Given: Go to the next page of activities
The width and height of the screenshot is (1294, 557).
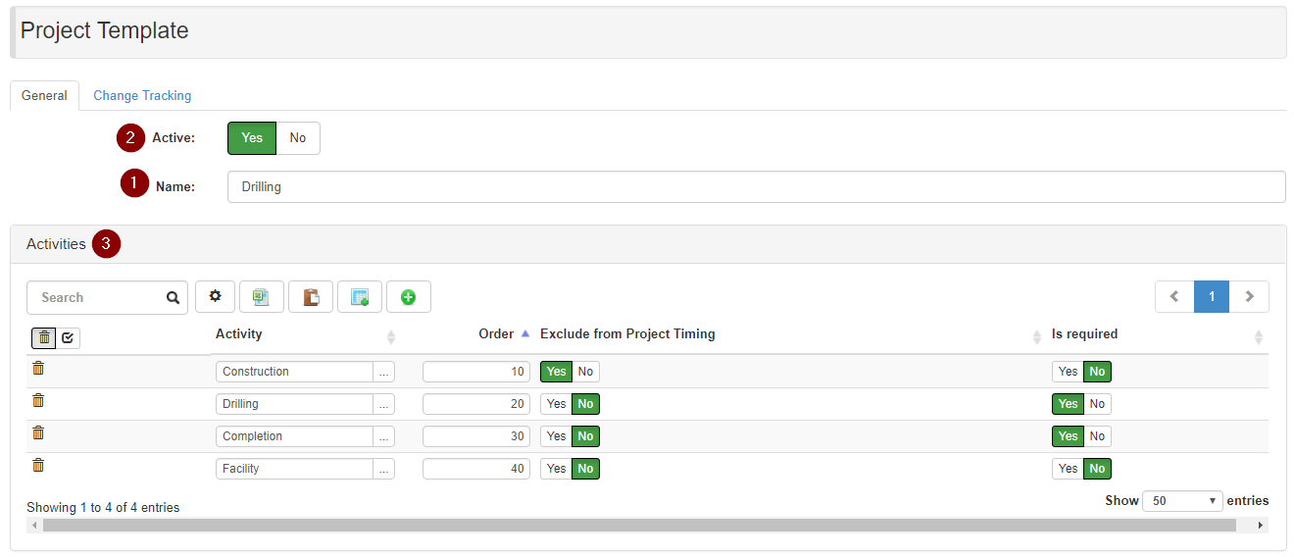Looking at the screenshot, I should (1249, 297).
